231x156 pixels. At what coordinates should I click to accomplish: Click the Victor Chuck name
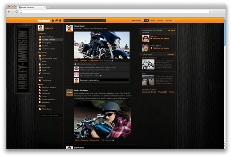pyautogui.click(x=79, y=26)
